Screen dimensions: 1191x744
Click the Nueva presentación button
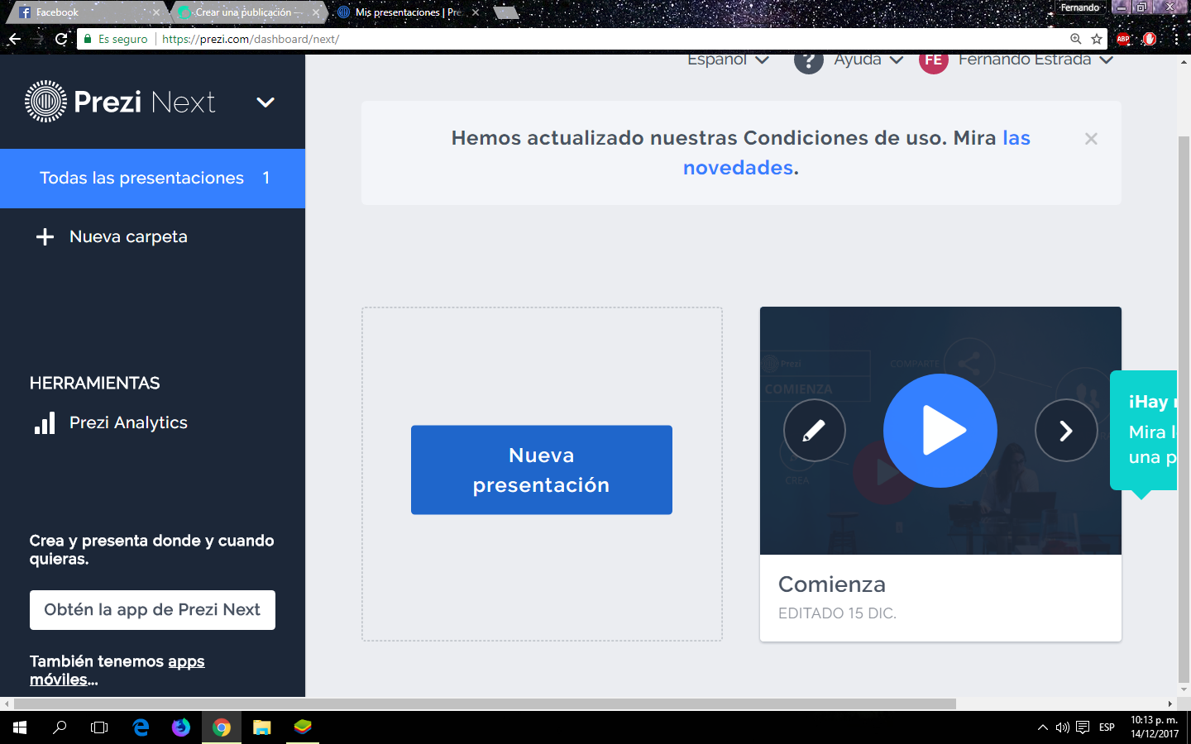click(542, 470)
